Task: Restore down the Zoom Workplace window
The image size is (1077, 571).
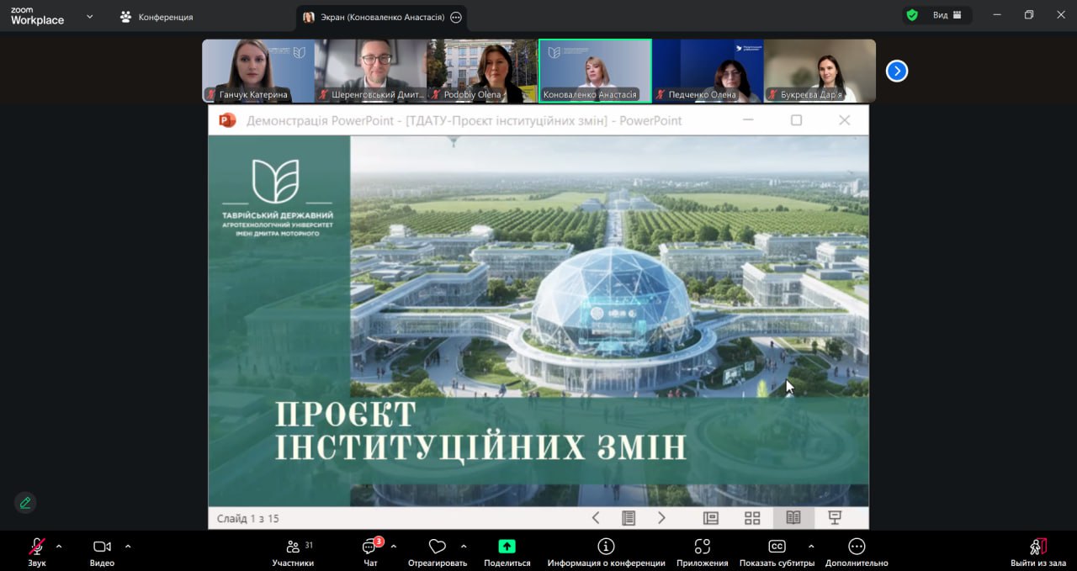Action: (x=1029, y=15)
